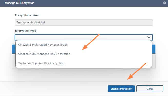Viewport: 168px width, 96px height.
Task: Click the Encryption status read-only field
Action: click(84, 22)
